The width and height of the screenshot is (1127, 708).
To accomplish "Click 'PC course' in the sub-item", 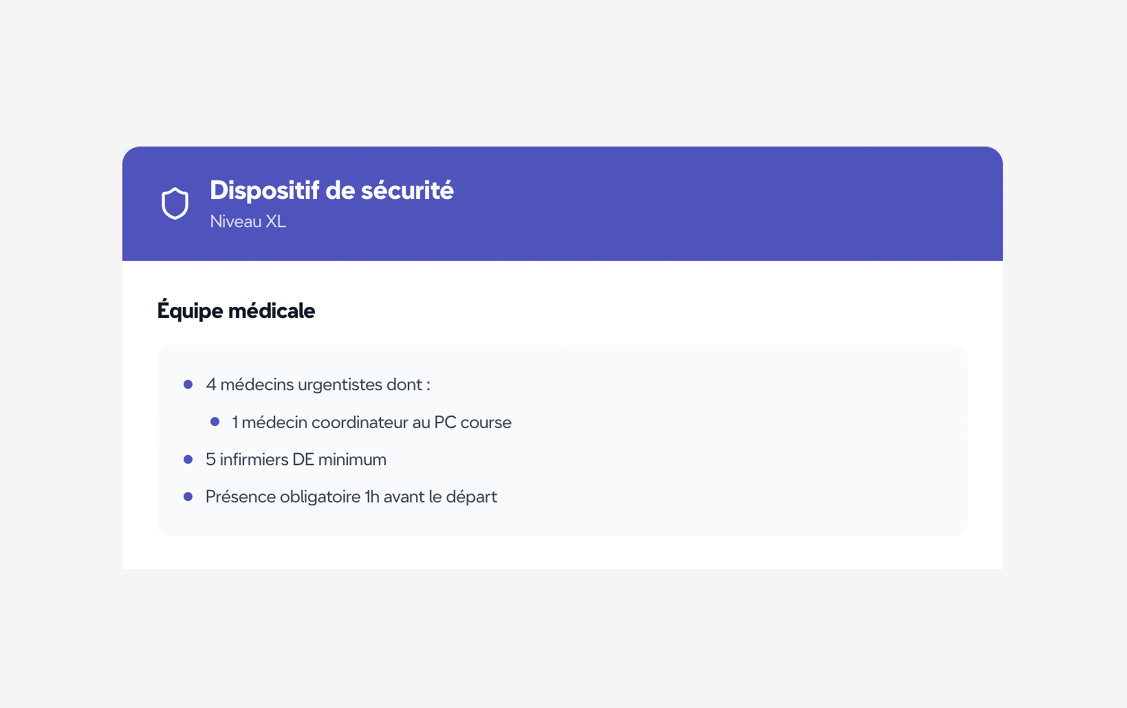I will (x=473, y=422).
